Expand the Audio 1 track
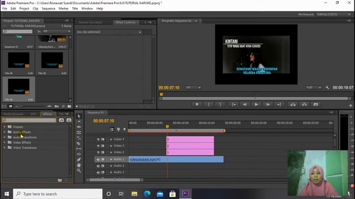The width and height of the screenshot is (355, 199). pos(111,159)
